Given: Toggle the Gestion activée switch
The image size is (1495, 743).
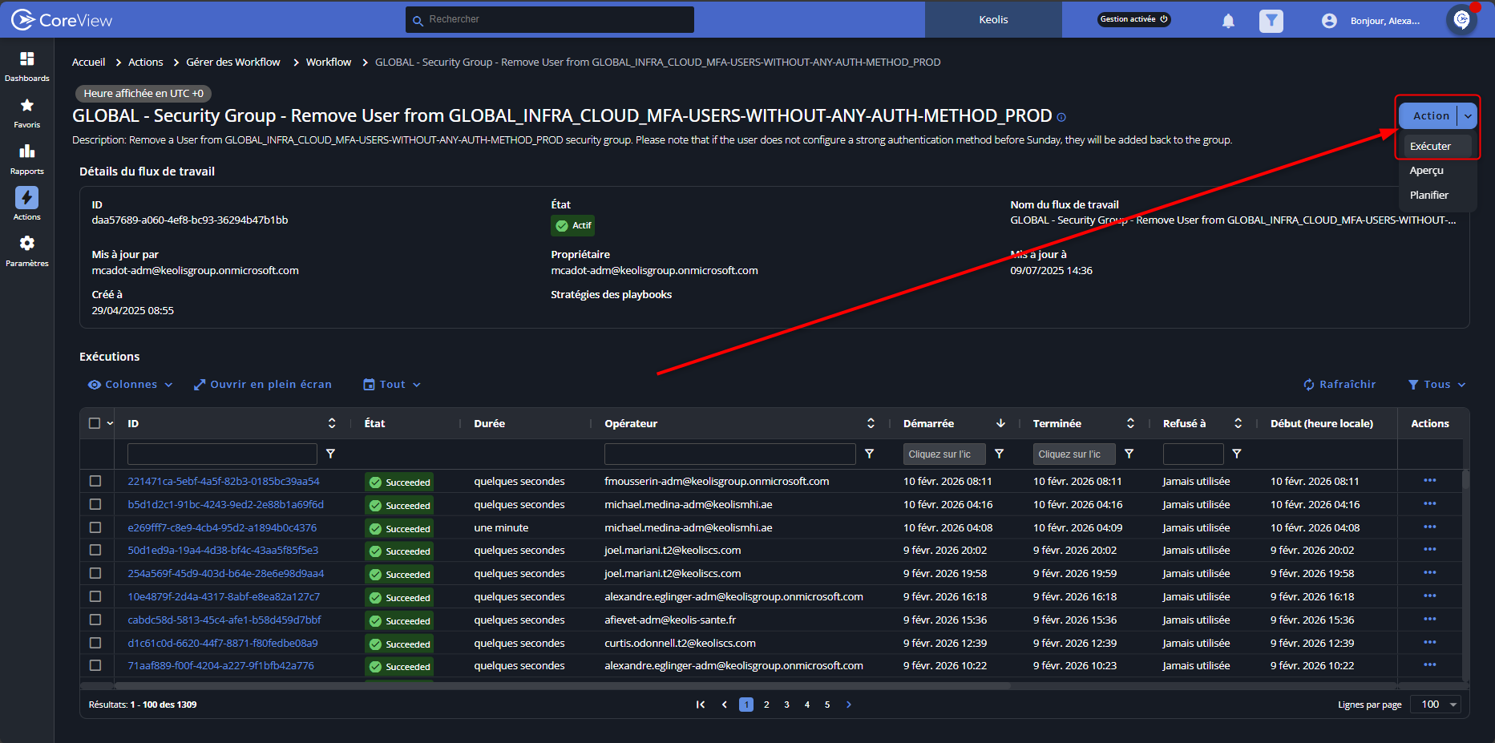Looking at the screenshot, I should (x=1133, y=19).
